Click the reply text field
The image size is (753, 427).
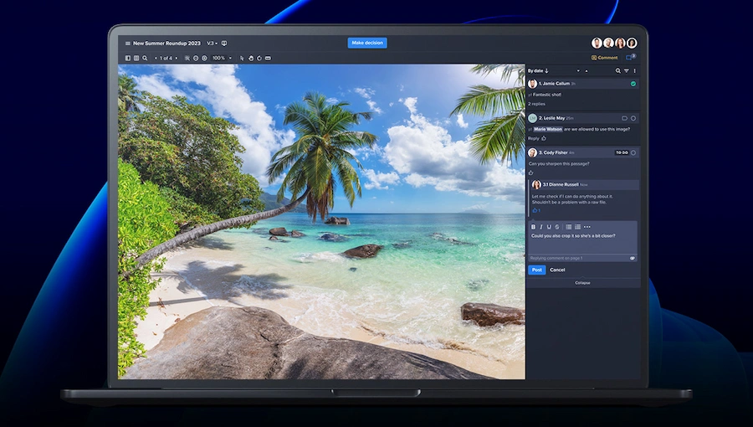click(582, 238)
